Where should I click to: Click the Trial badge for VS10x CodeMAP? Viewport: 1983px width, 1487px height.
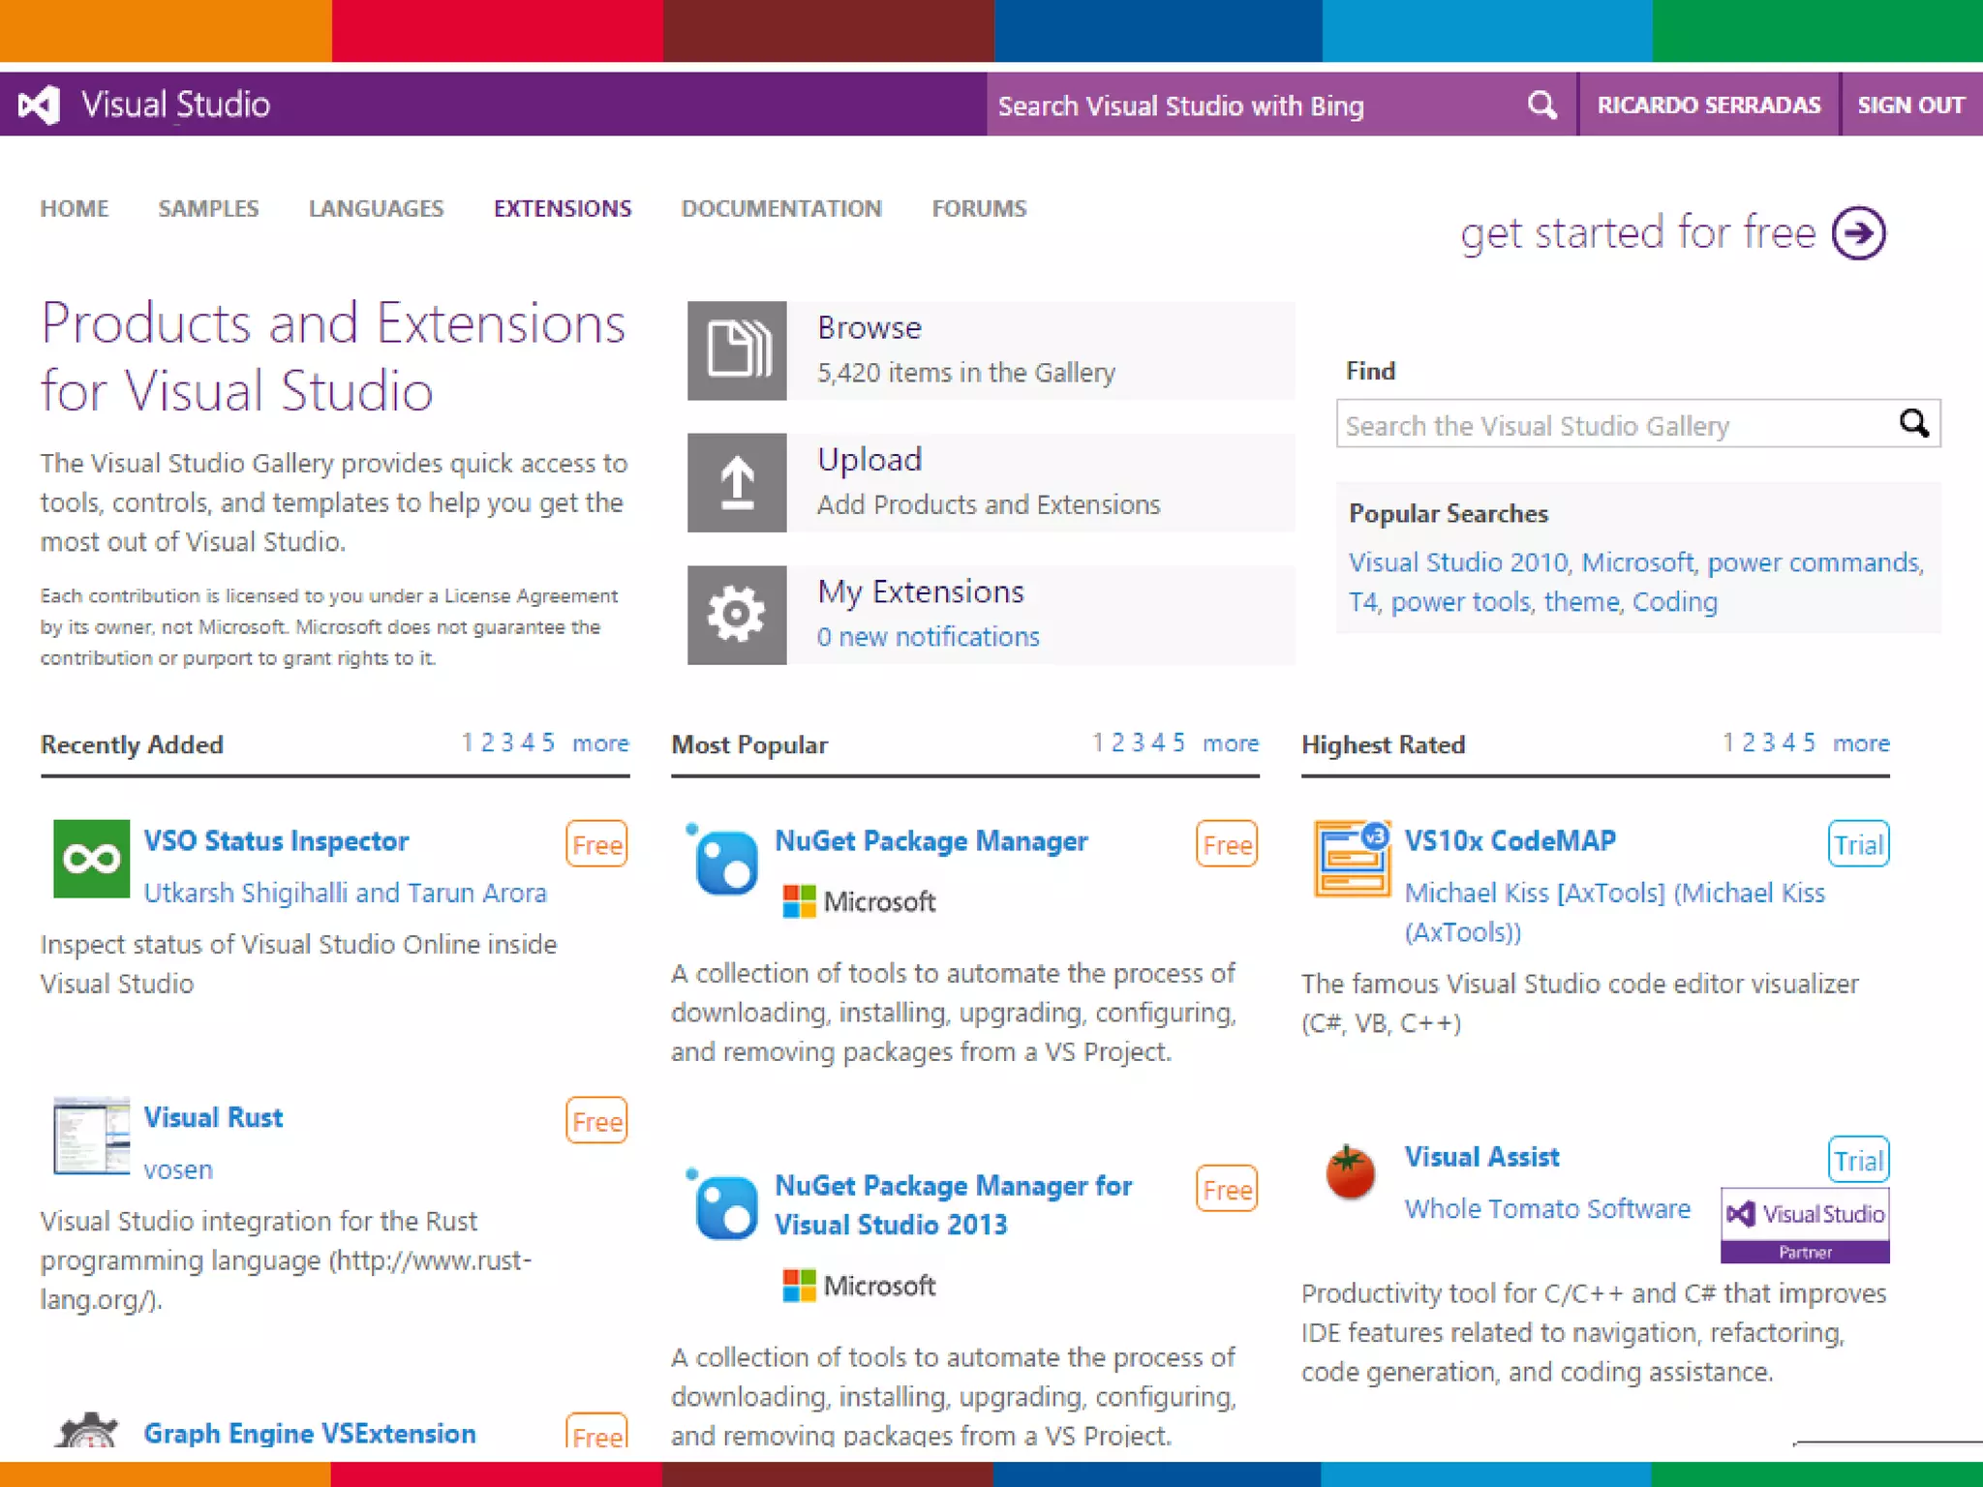pyautogui.click(x=1859, y=844)
